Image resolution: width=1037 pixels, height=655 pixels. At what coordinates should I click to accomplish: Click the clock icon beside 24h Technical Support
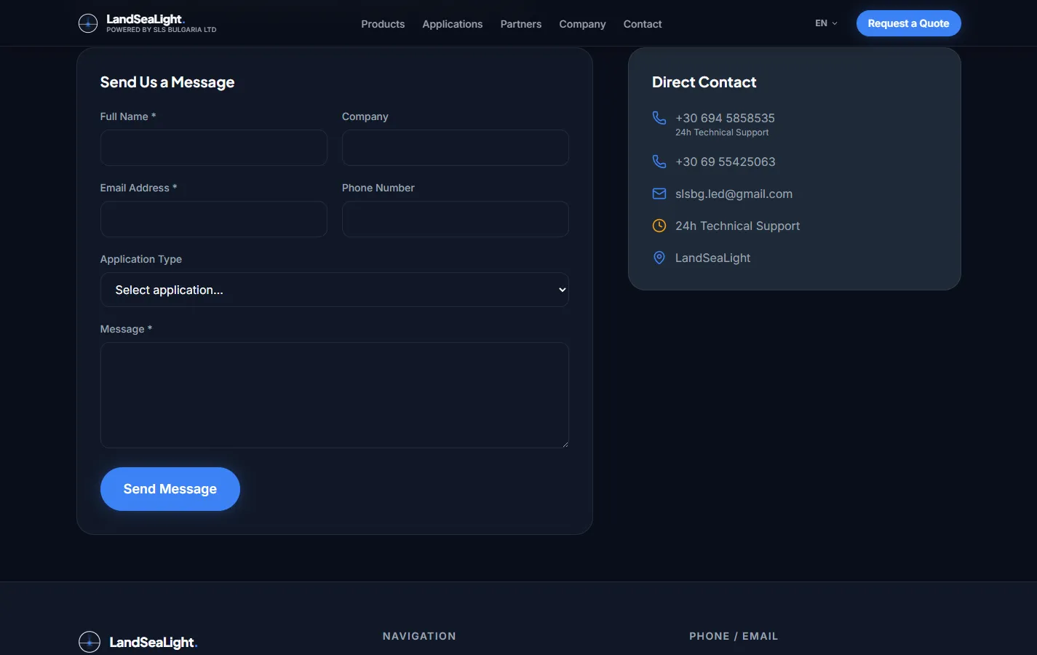tap(659, 226)
